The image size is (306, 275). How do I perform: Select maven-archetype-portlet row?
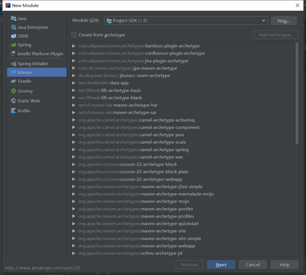tap(183, 209)
